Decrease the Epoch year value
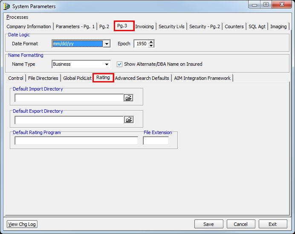The height and width of the screenshot is (234, 295). point(151,45)
